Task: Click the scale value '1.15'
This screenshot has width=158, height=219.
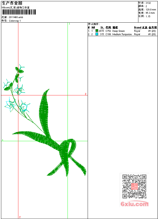Action: click(148, 16)
